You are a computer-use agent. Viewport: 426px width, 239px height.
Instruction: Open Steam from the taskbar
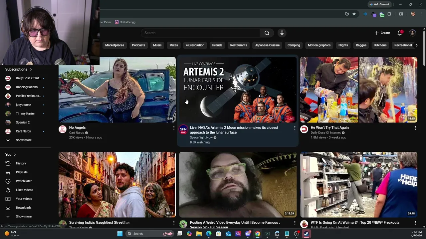(306, 234)
